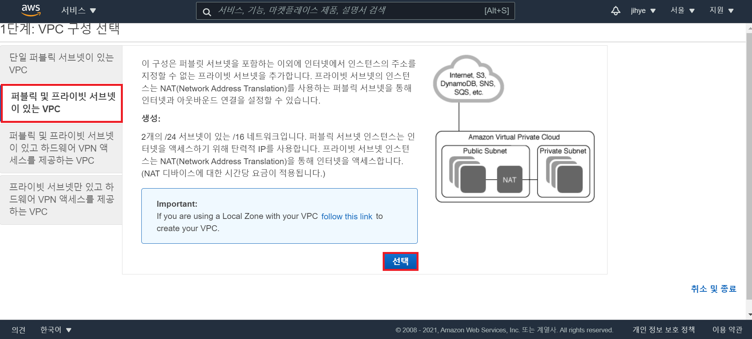Screen dimensions: 752x339
Task: Select the public and private subnets VPC tab
Action: coord(62,103)
